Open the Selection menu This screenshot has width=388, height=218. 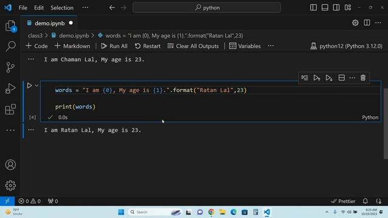click(62, 8)
